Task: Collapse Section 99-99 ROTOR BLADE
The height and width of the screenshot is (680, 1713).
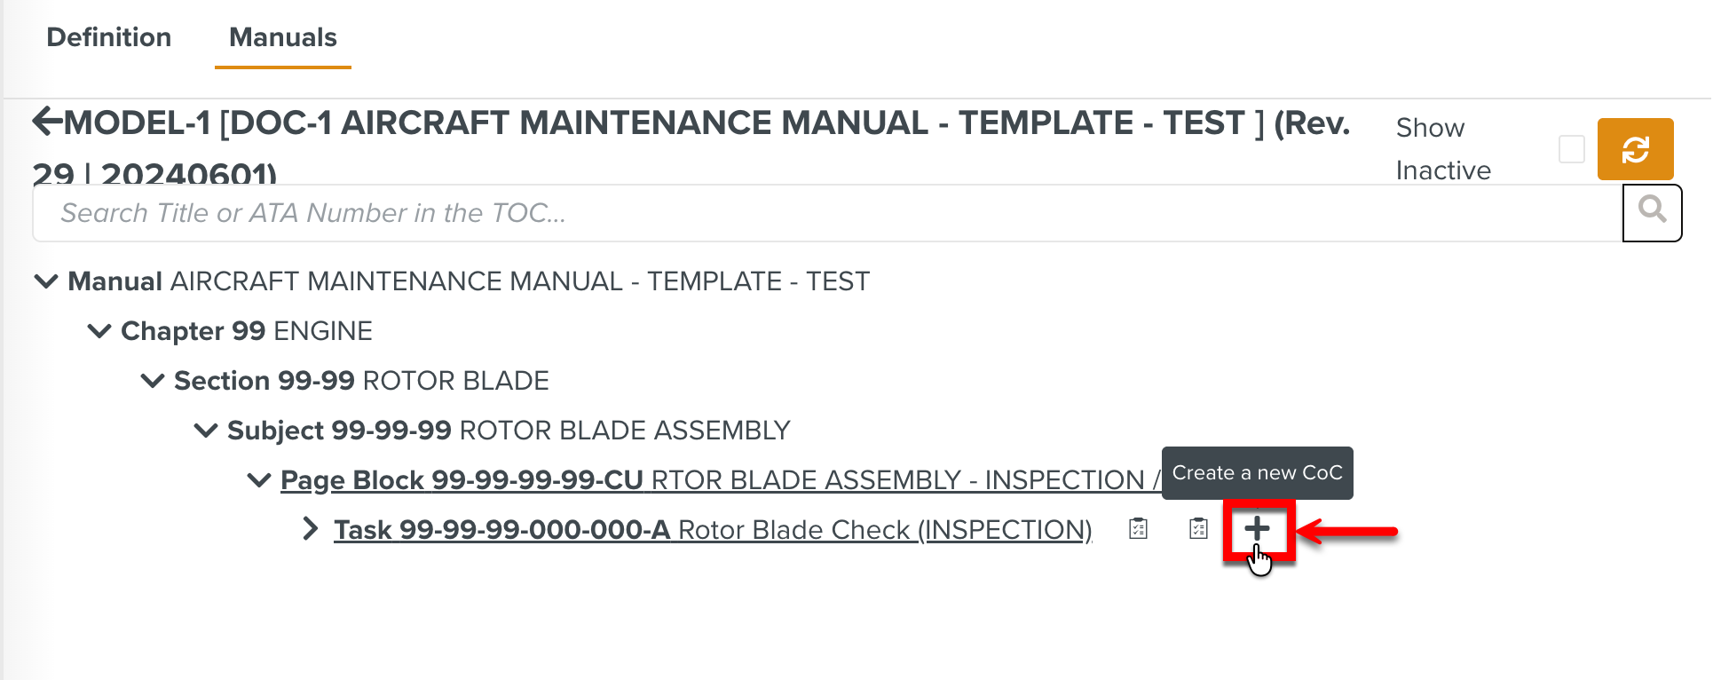Action: 152,381
